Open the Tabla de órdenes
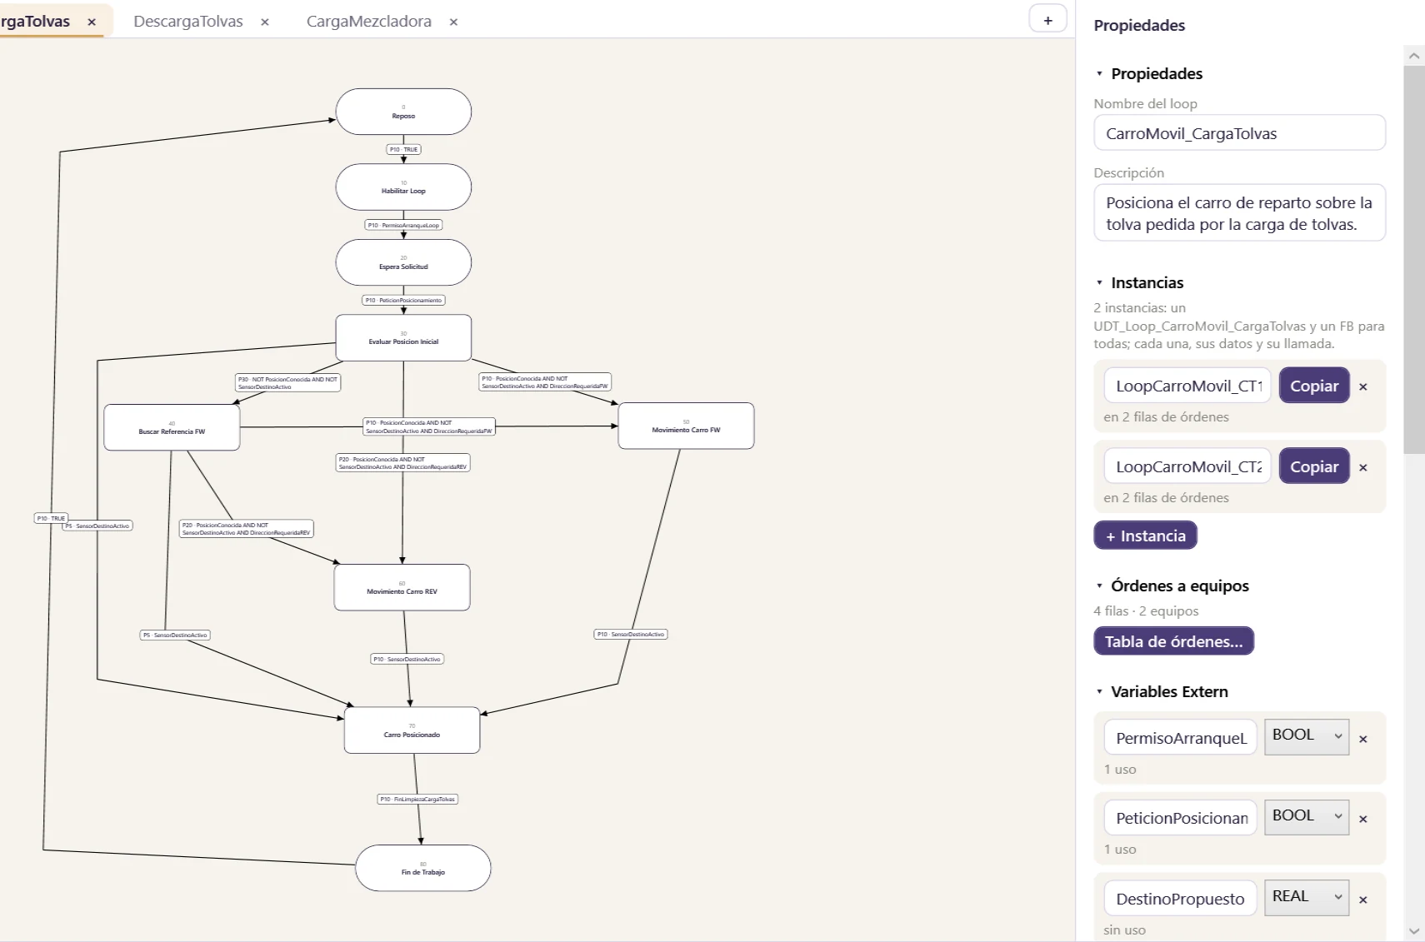This screenshot has width=1425, height=942. pos(1173,641)
